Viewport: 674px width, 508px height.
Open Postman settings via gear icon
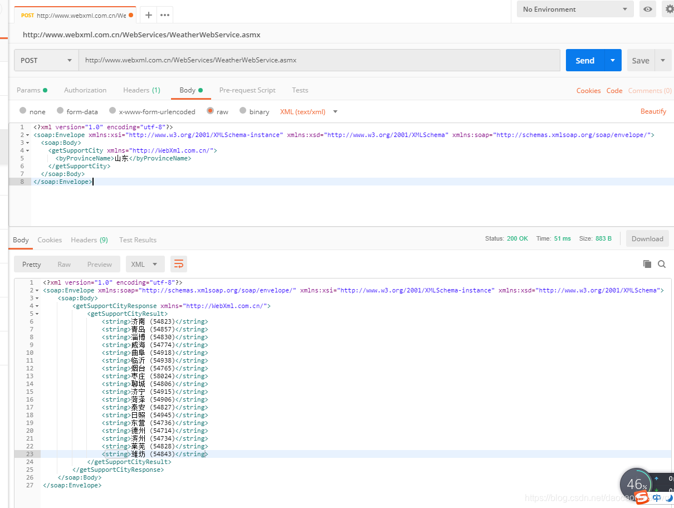668,9
